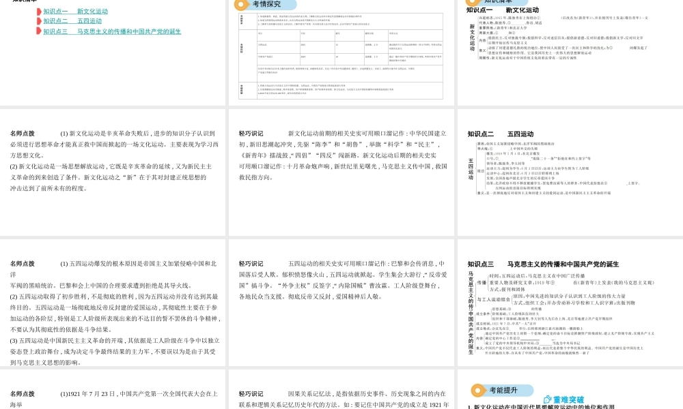Click the 重难突破 heading text
Image resolution: width=683 pixels, height=409 pixels.
[568, 400]
